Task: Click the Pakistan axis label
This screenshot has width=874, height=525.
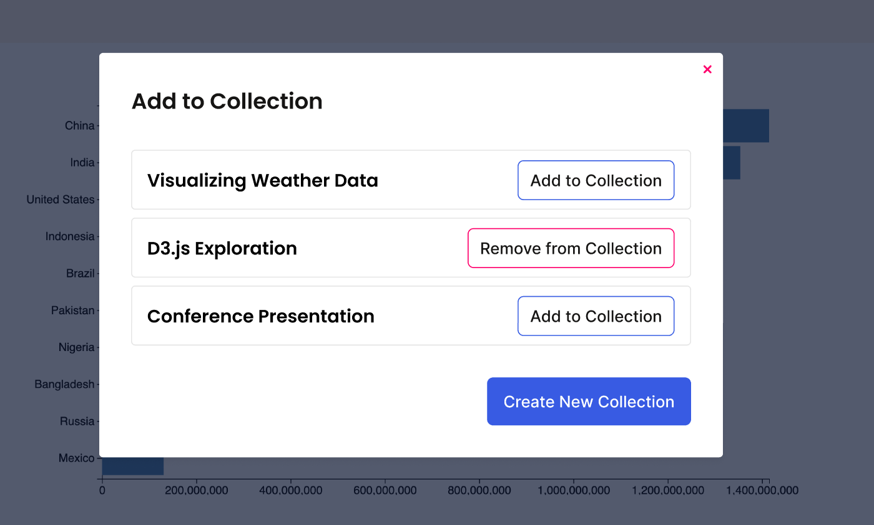Action: tap(73, 311)
